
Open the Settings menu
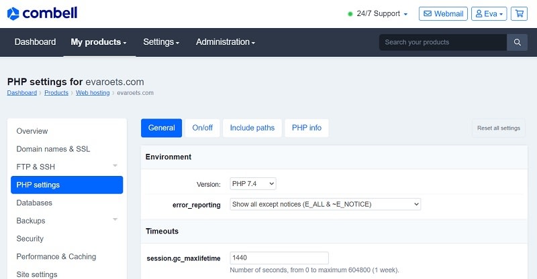tap(161, 42)
